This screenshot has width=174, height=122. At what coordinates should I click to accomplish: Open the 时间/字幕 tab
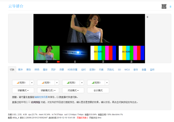pos(73,70)
